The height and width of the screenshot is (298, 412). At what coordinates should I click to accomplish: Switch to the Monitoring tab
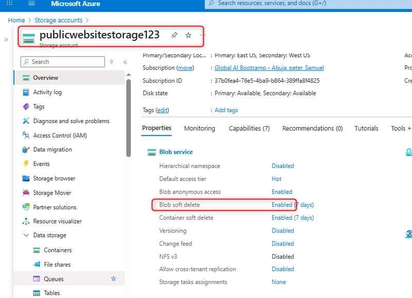[199, 128]
